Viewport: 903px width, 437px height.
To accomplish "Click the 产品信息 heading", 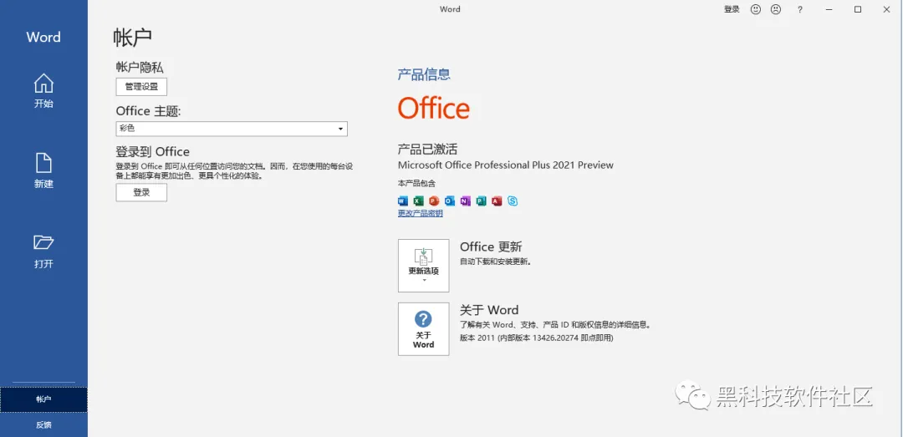I will pyautogui.click(x=424, y=74).
